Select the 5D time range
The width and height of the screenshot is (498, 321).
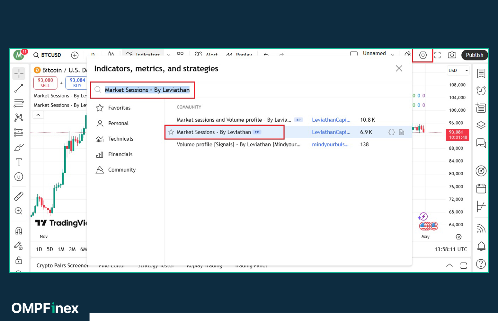pyautogui.click(x=50, y=249)
